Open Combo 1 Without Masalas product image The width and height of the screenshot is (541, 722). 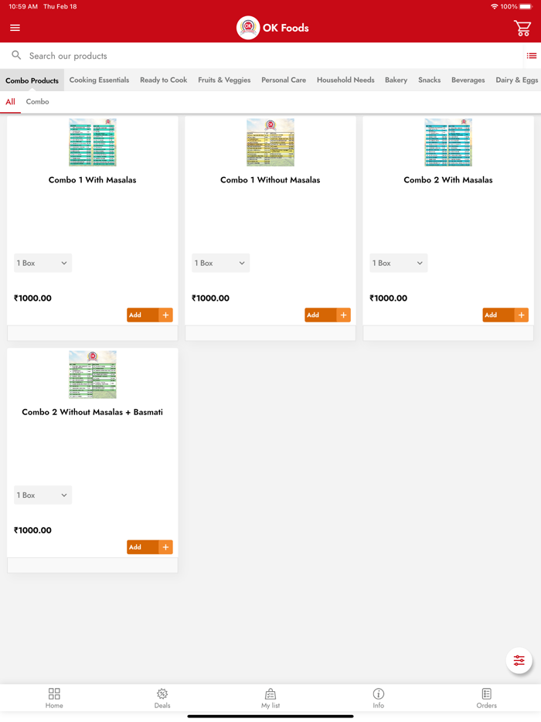270,142
